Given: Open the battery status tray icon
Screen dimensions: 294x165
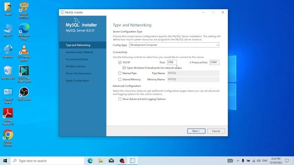Looking at the screenshot, I should (x=248, y=161).
